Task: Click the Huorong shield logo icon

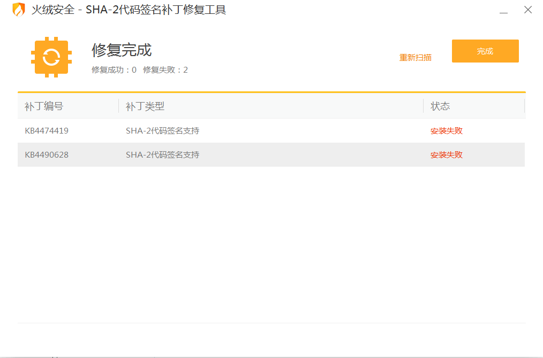Action: tap(19, 9)
